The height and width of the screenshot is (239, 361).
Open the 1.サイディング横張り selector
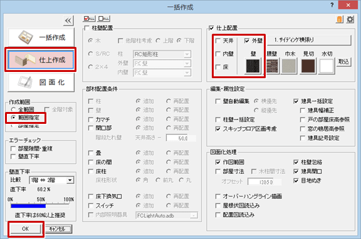310,41
